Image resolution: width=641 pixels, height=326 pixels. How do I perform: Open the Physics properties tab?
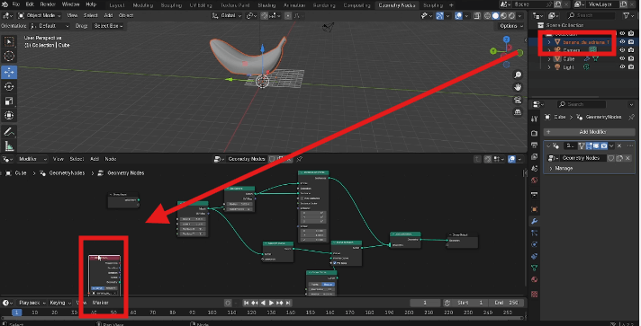pyautogui.click(x=534, y=245)
